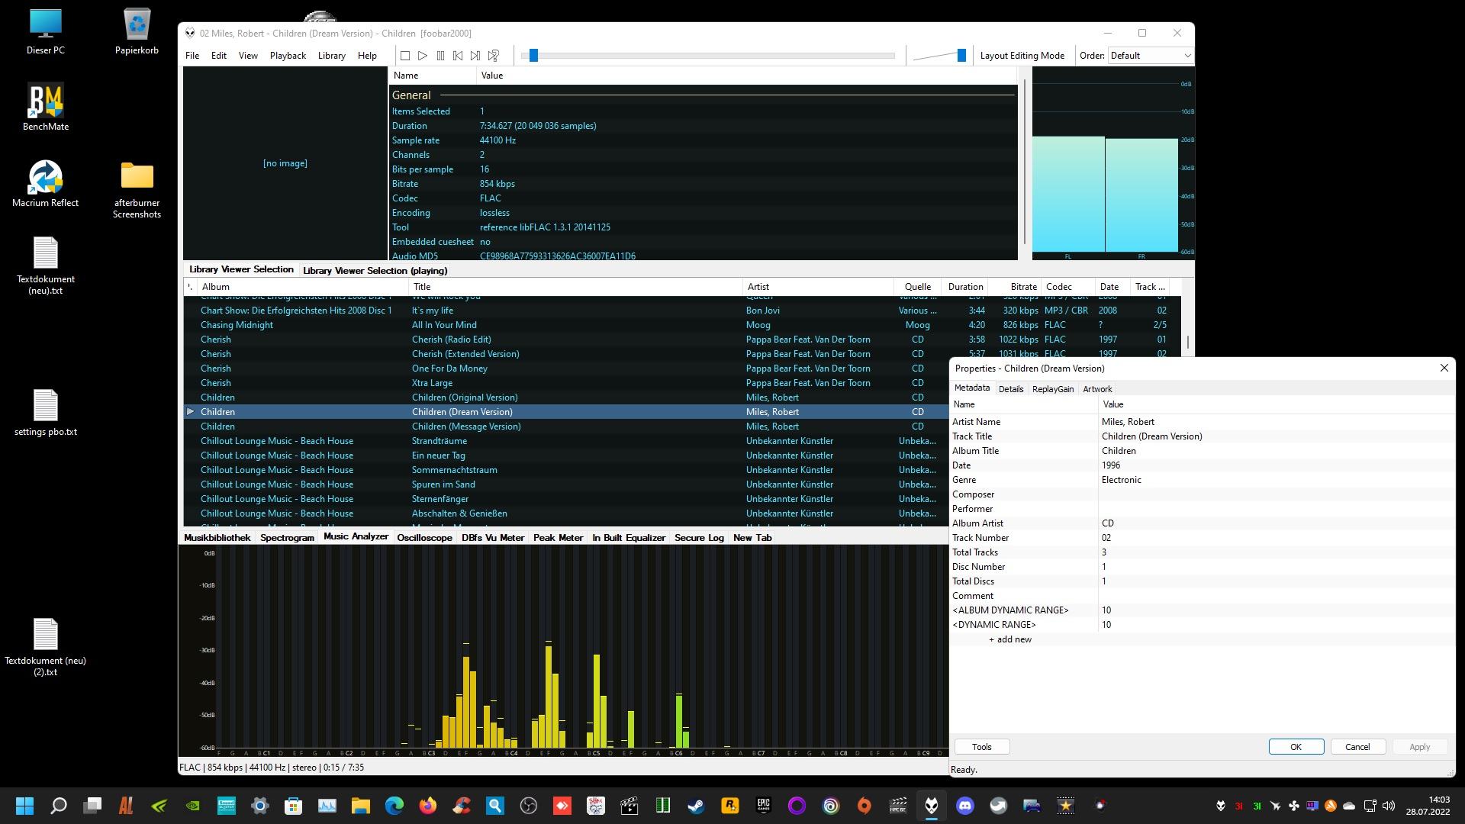The height and width of the screenshot is (824, 1465).
Task: Click the Genre value field Electronic
Action: [1122, 480]
